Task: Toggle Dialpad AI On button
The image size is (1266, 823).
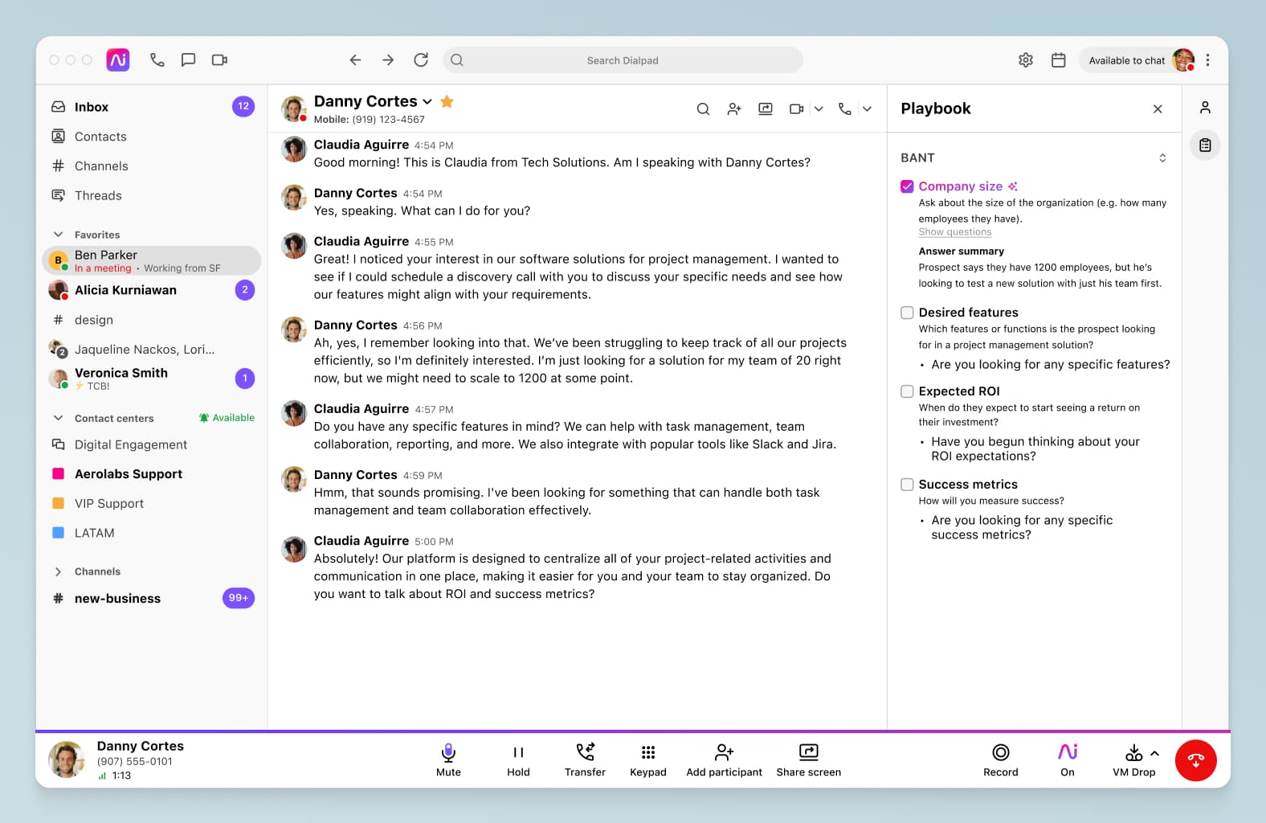Action: tap(1067, 760)
